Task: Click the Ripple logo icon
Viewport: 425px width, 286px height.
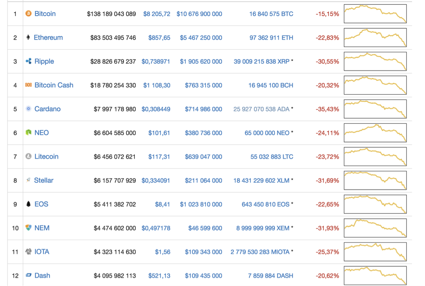Action: coord(28,61)
